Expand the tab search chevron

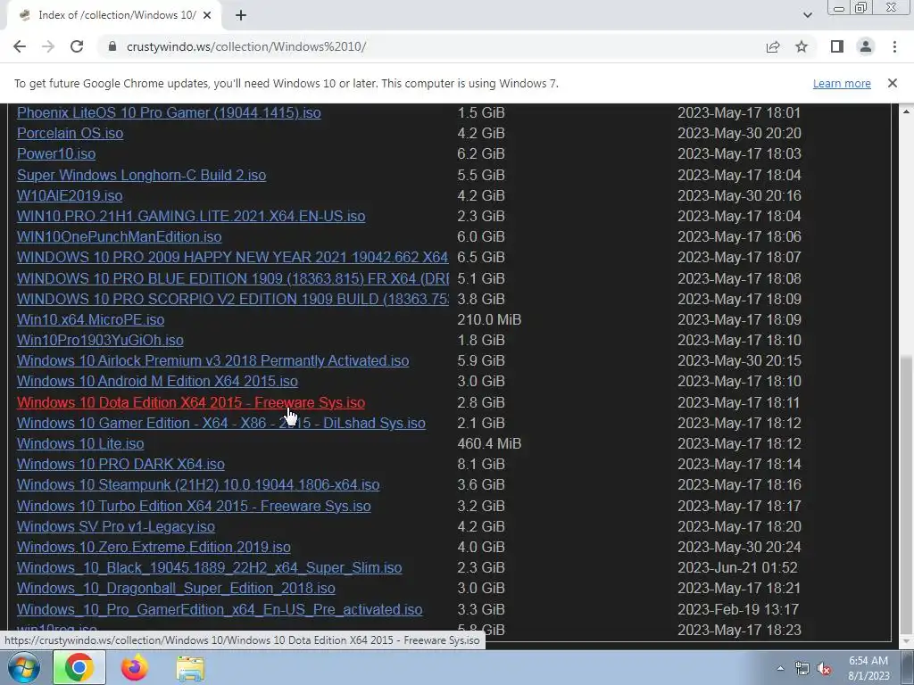click(807, 15)
